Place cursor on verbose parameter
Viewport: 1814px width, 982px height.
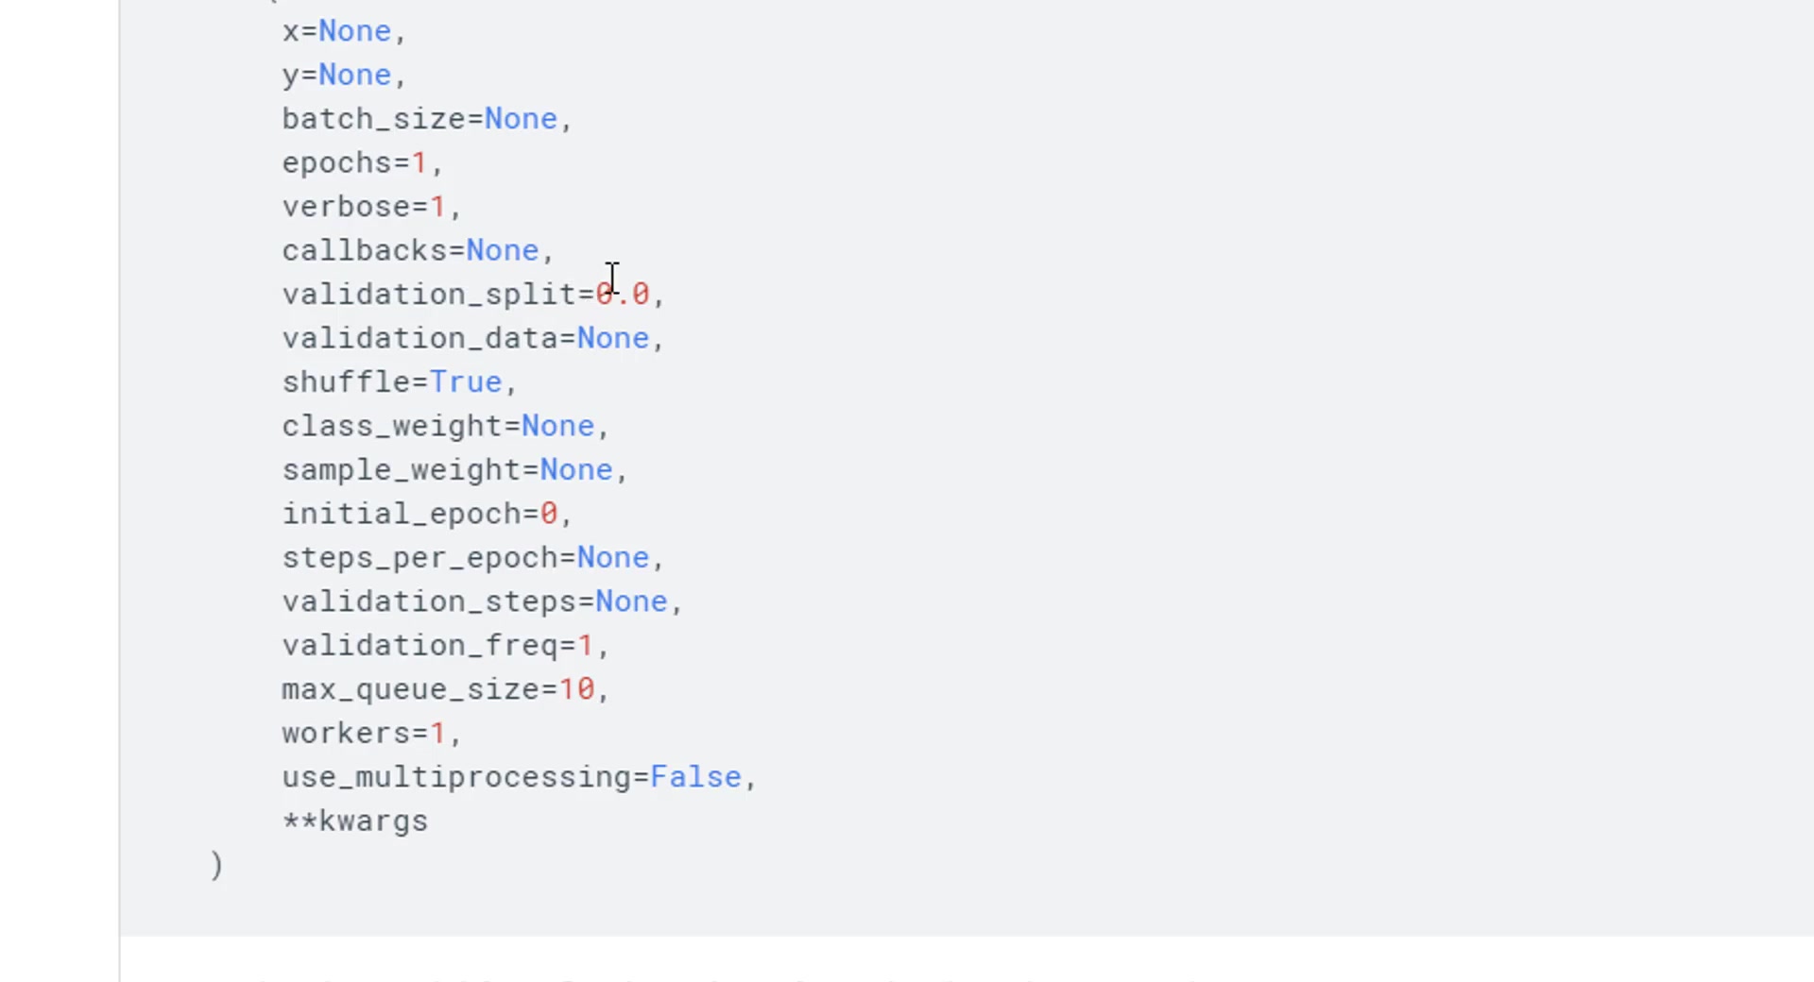(346, 207)
